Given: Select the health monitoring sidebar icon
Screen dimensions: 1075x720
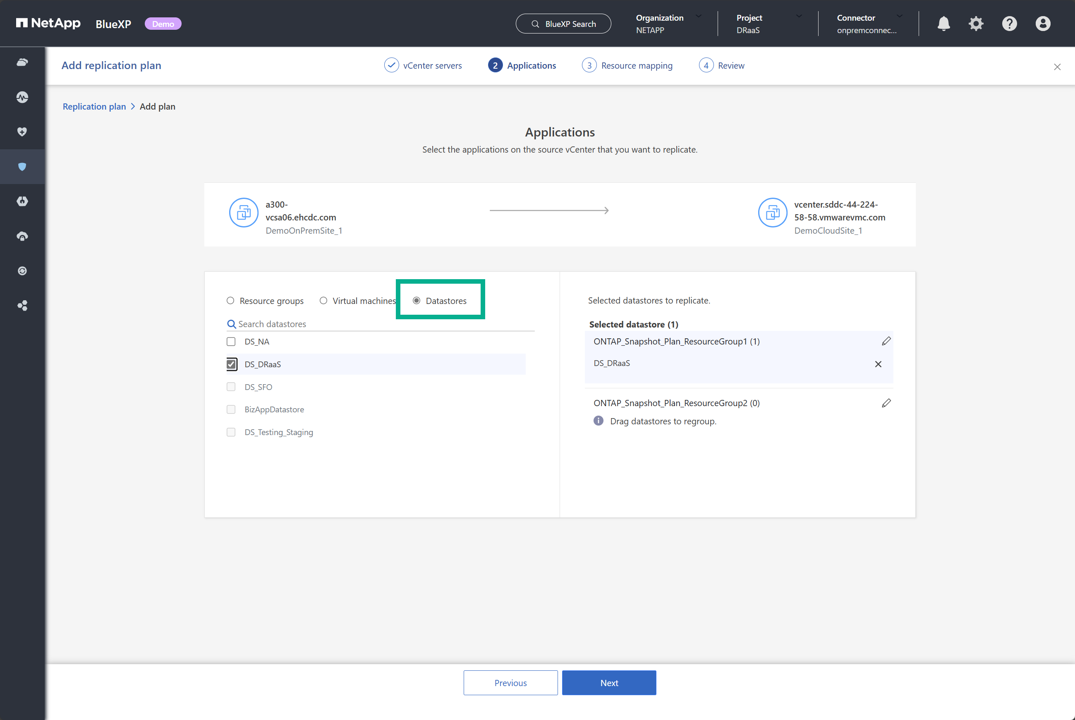Looking at the screenshot, I should click(x=22, y=97).
